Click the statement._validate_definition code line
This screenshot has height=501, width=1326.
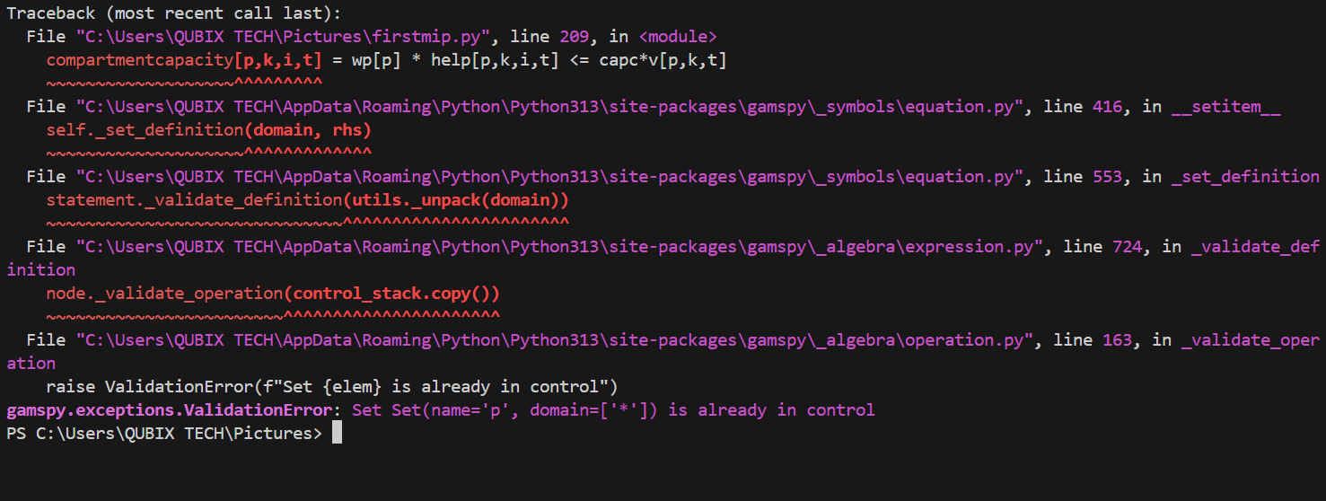(307, 200)
